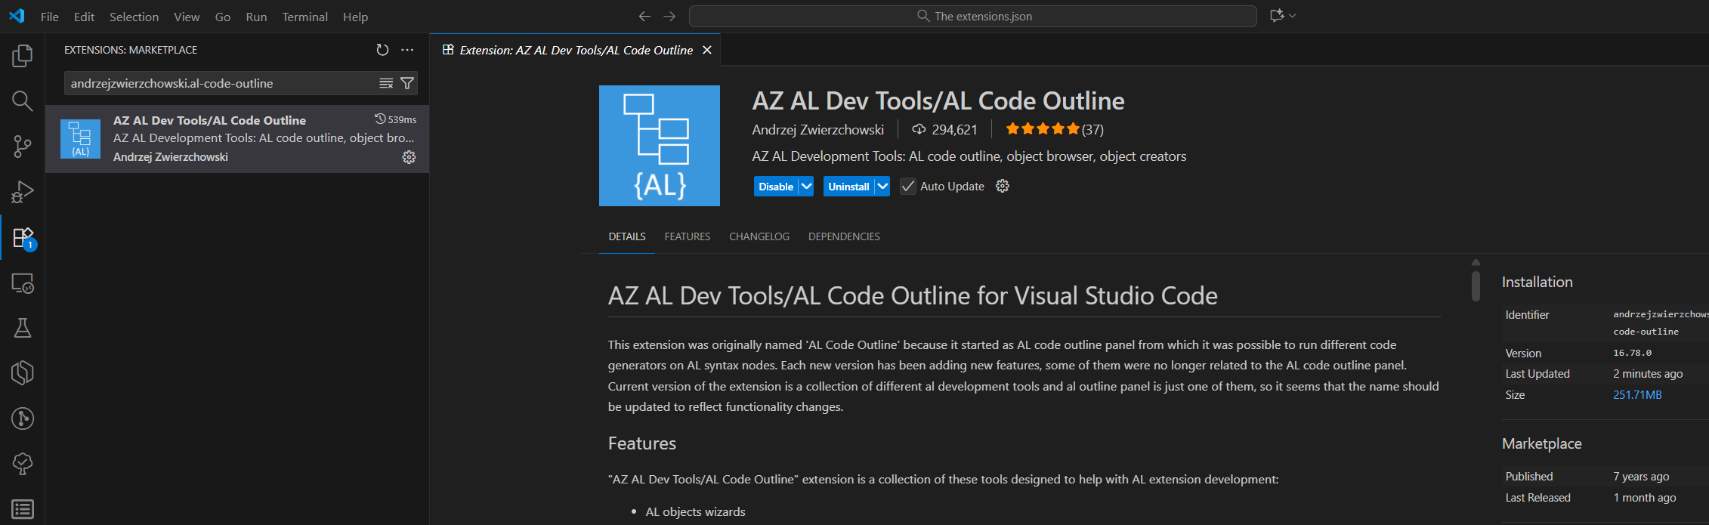
Task: Click the five-star rating (37)
Action: pos(1055,129)
